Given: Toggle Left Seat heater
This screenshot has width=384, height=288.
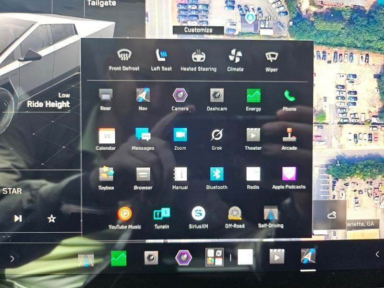Looking at the screenshot, I should 161,60.
